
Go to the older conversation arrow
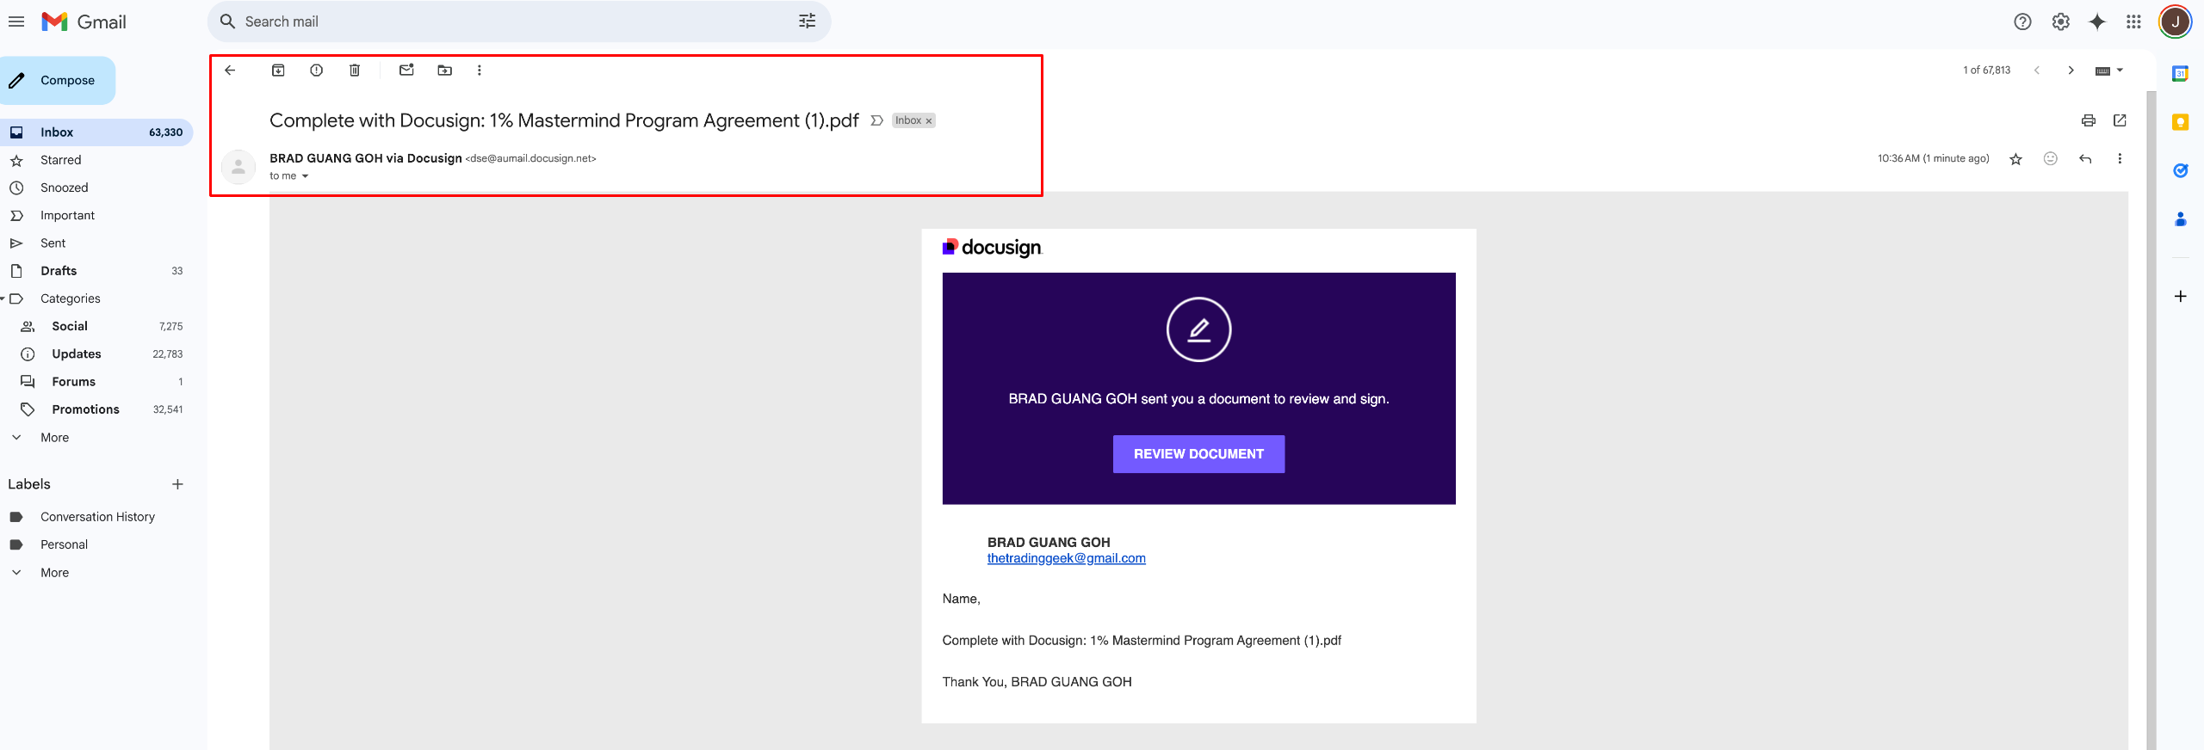pos(2071,71)
